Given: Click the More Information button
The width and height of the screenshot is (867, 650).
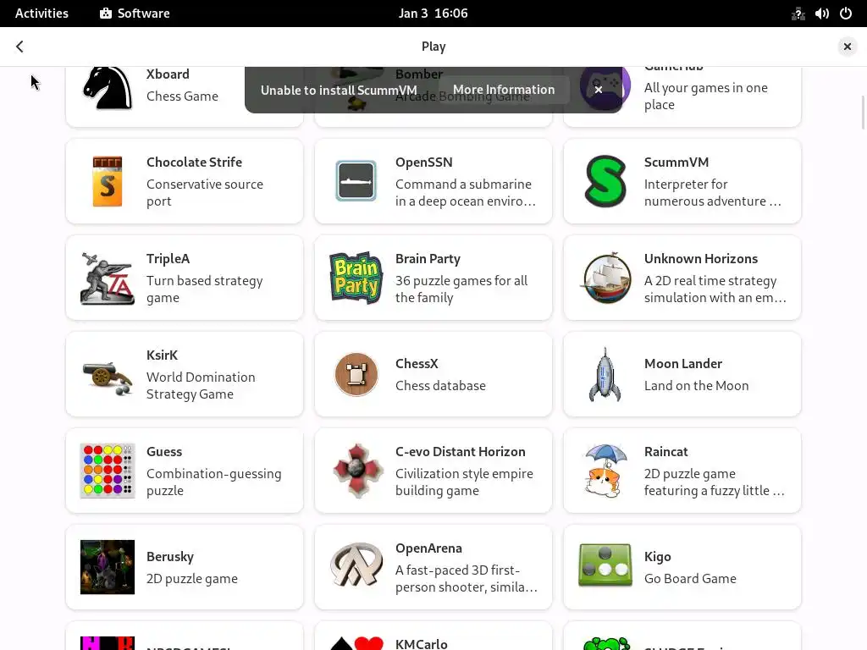Looking at the screenshot, I should pyautogui.click(x=504, y=90).
